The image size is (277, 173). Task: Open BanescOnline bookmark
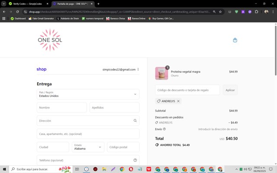(x=137, y=19)
